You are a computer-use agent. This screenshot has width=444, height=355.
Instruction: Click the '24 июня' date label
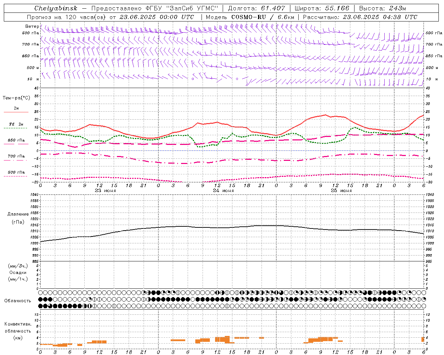tap(223, 191)
